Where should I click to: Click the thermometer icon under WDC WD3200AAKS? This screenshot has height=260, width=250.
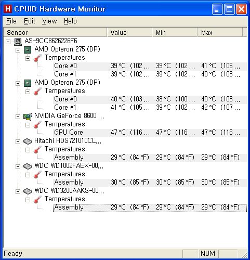[x=37, y=200]
